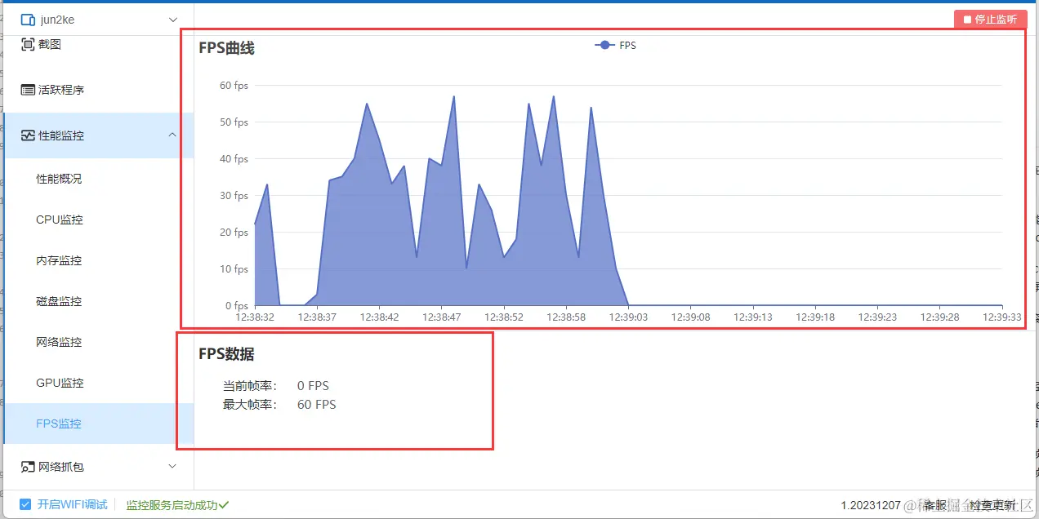Click the 活跃程序 list icon
The image size is (1039, 519).
tap(28, 90)
